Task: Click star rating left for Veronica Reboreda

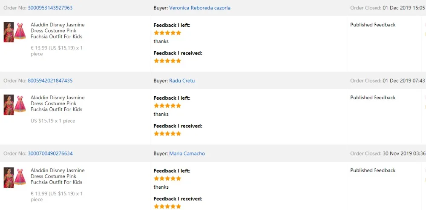Action: 167,33
